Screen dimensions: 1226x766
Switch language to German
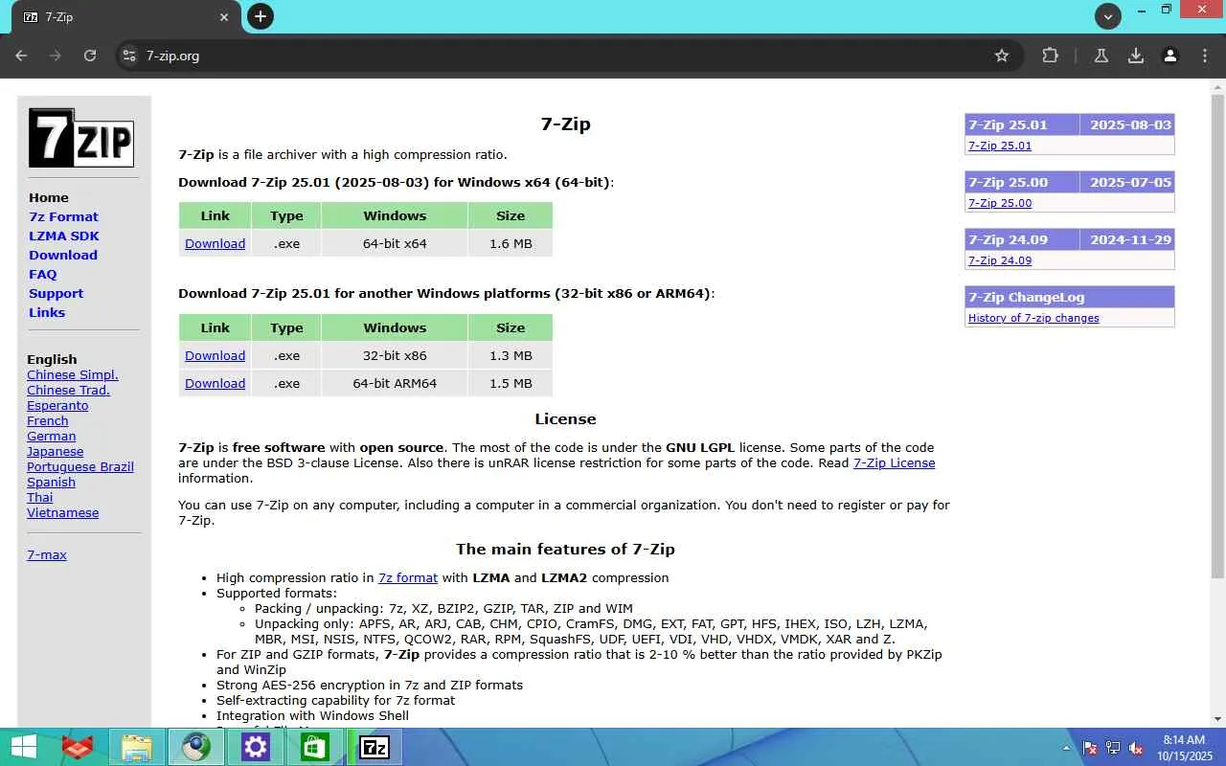(52, 436)
